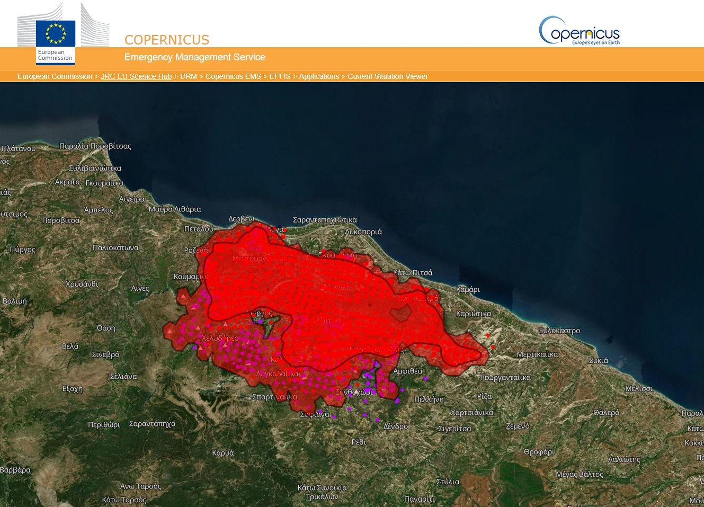Select the Σινεβρό map label
This screenshot has height=507, width=704.
coord(105,354)
